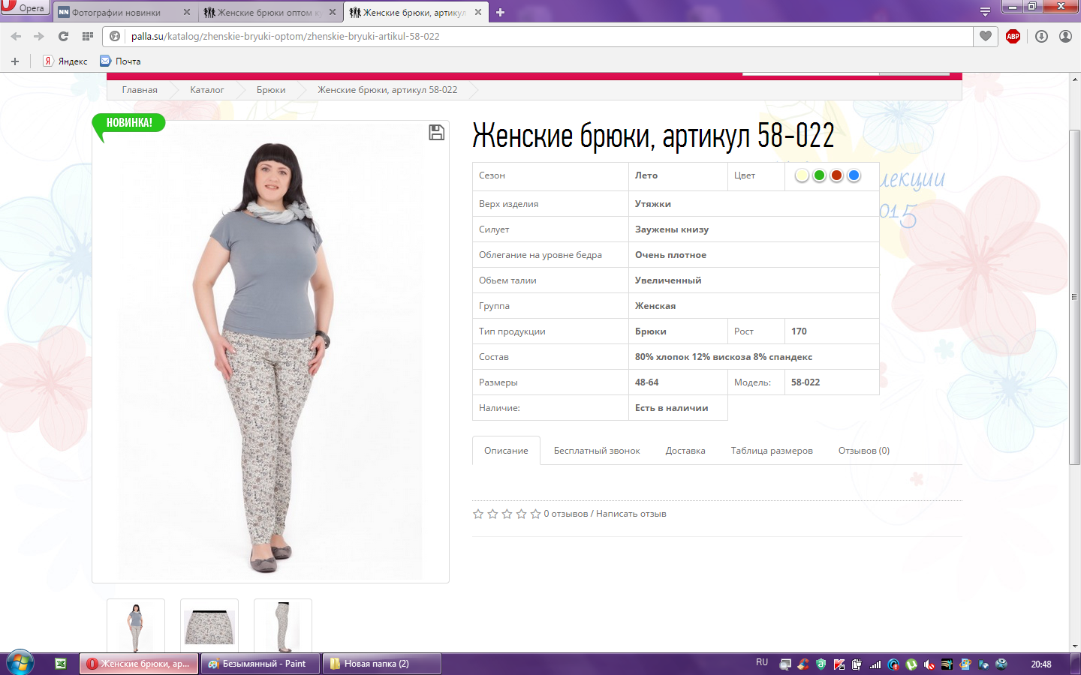Open the tab list menu dropdown
The height and width of the screenshot is (675, 1081).
coord(985,12)
